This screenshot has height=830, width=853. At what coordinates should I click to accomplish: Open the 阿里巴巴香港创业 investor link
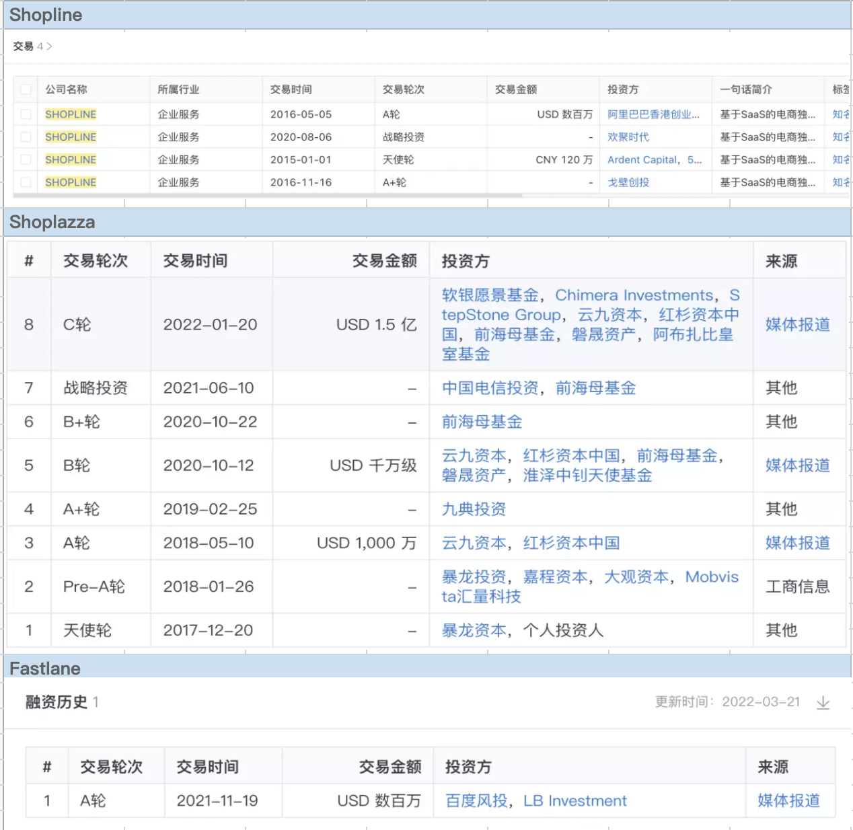point(653,114)
